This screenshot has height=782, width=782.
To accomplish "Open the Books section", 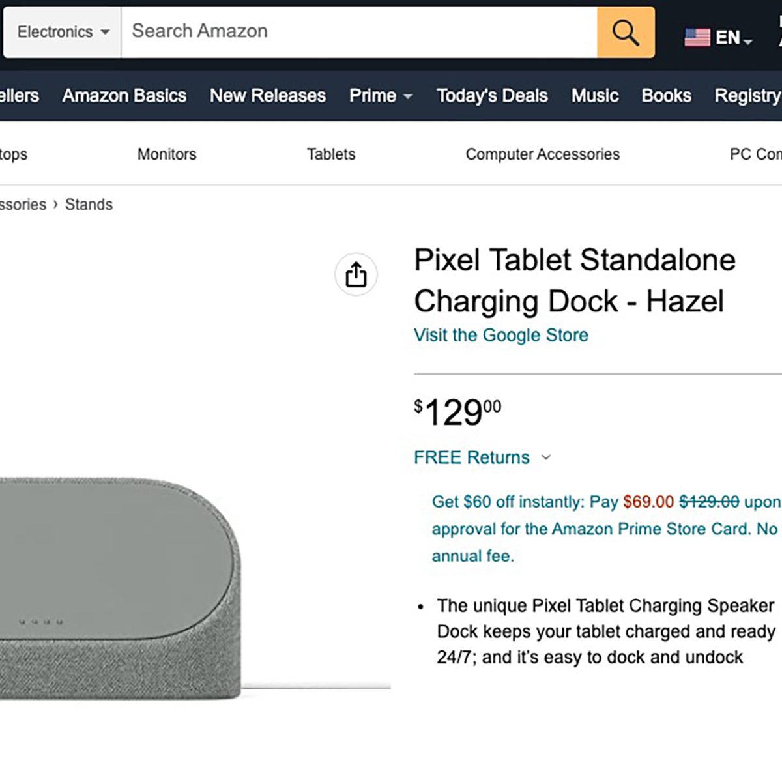I will 666,96.
